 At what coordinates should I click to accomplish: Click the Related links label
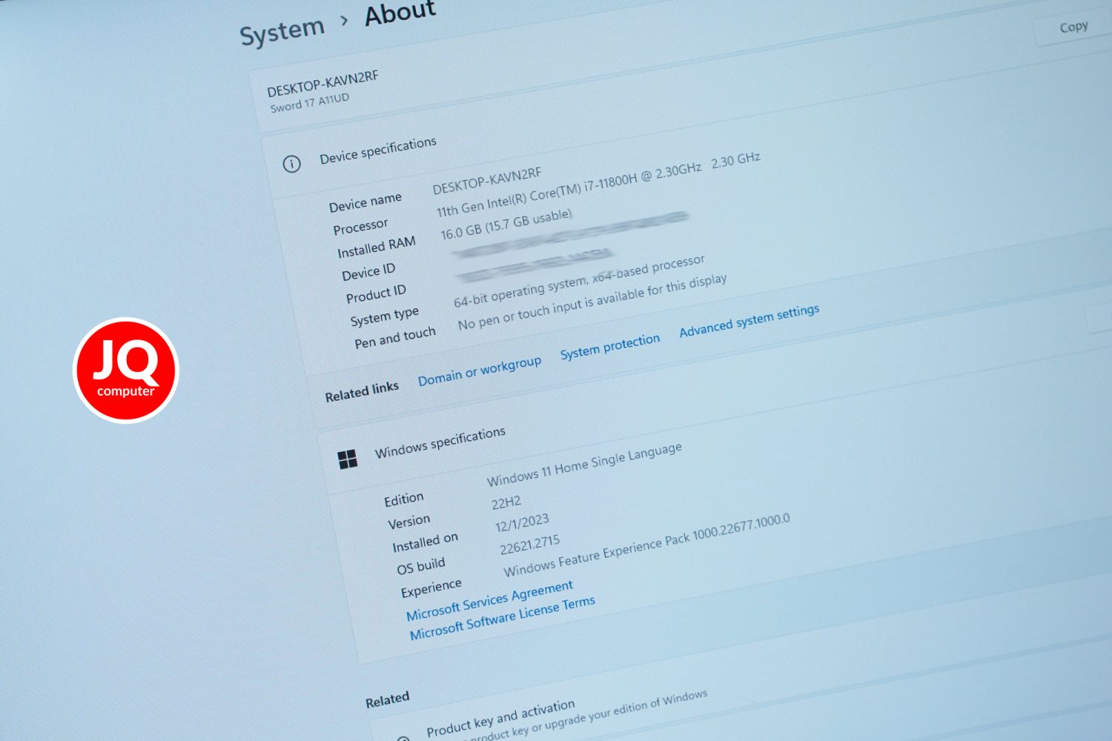point(362,391)
